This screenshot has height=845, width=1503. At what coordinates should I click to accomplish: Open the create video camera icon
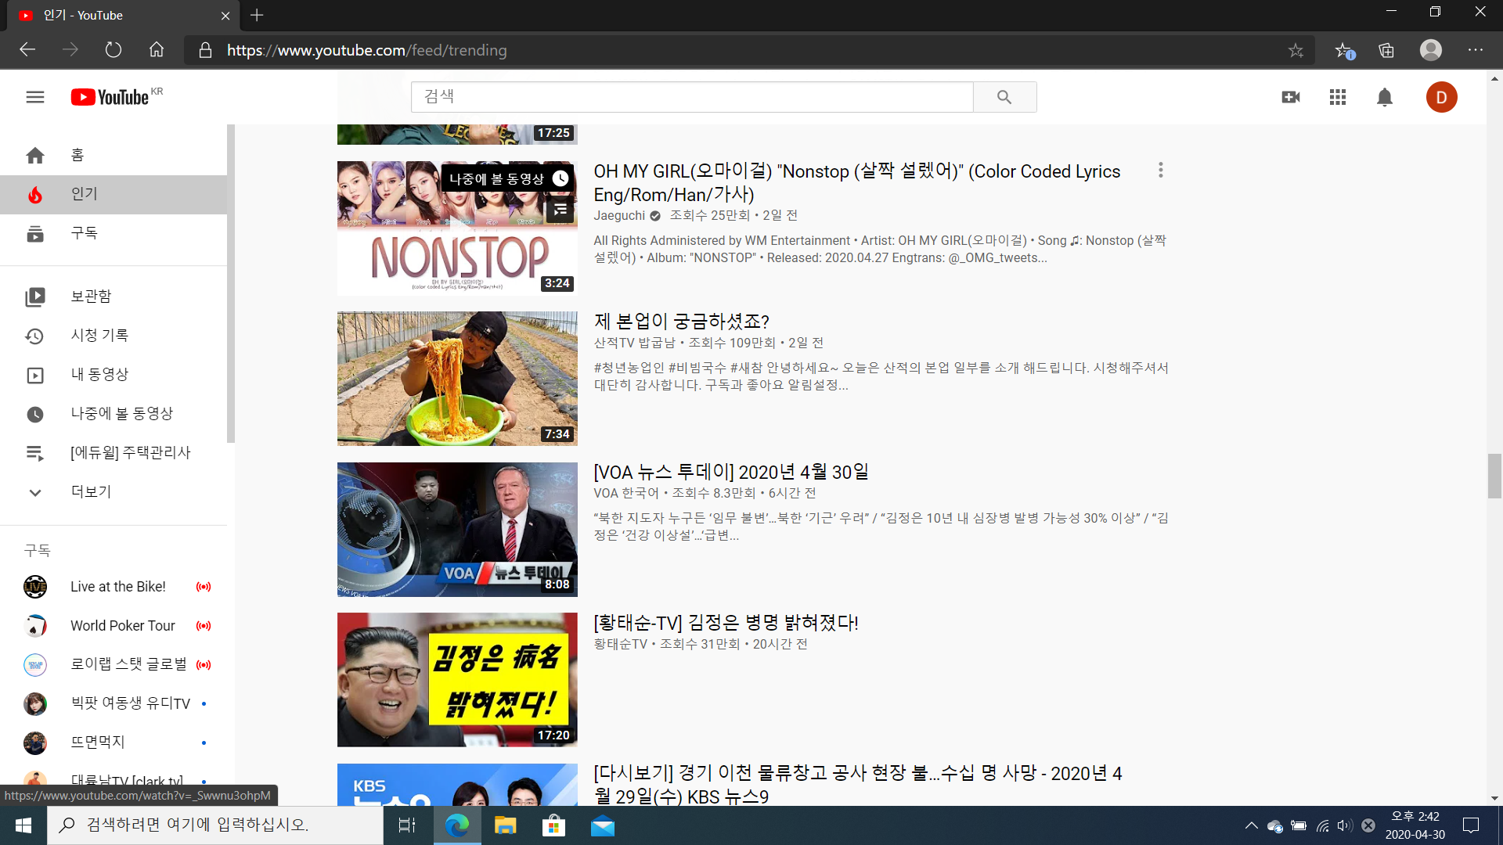1291,97
